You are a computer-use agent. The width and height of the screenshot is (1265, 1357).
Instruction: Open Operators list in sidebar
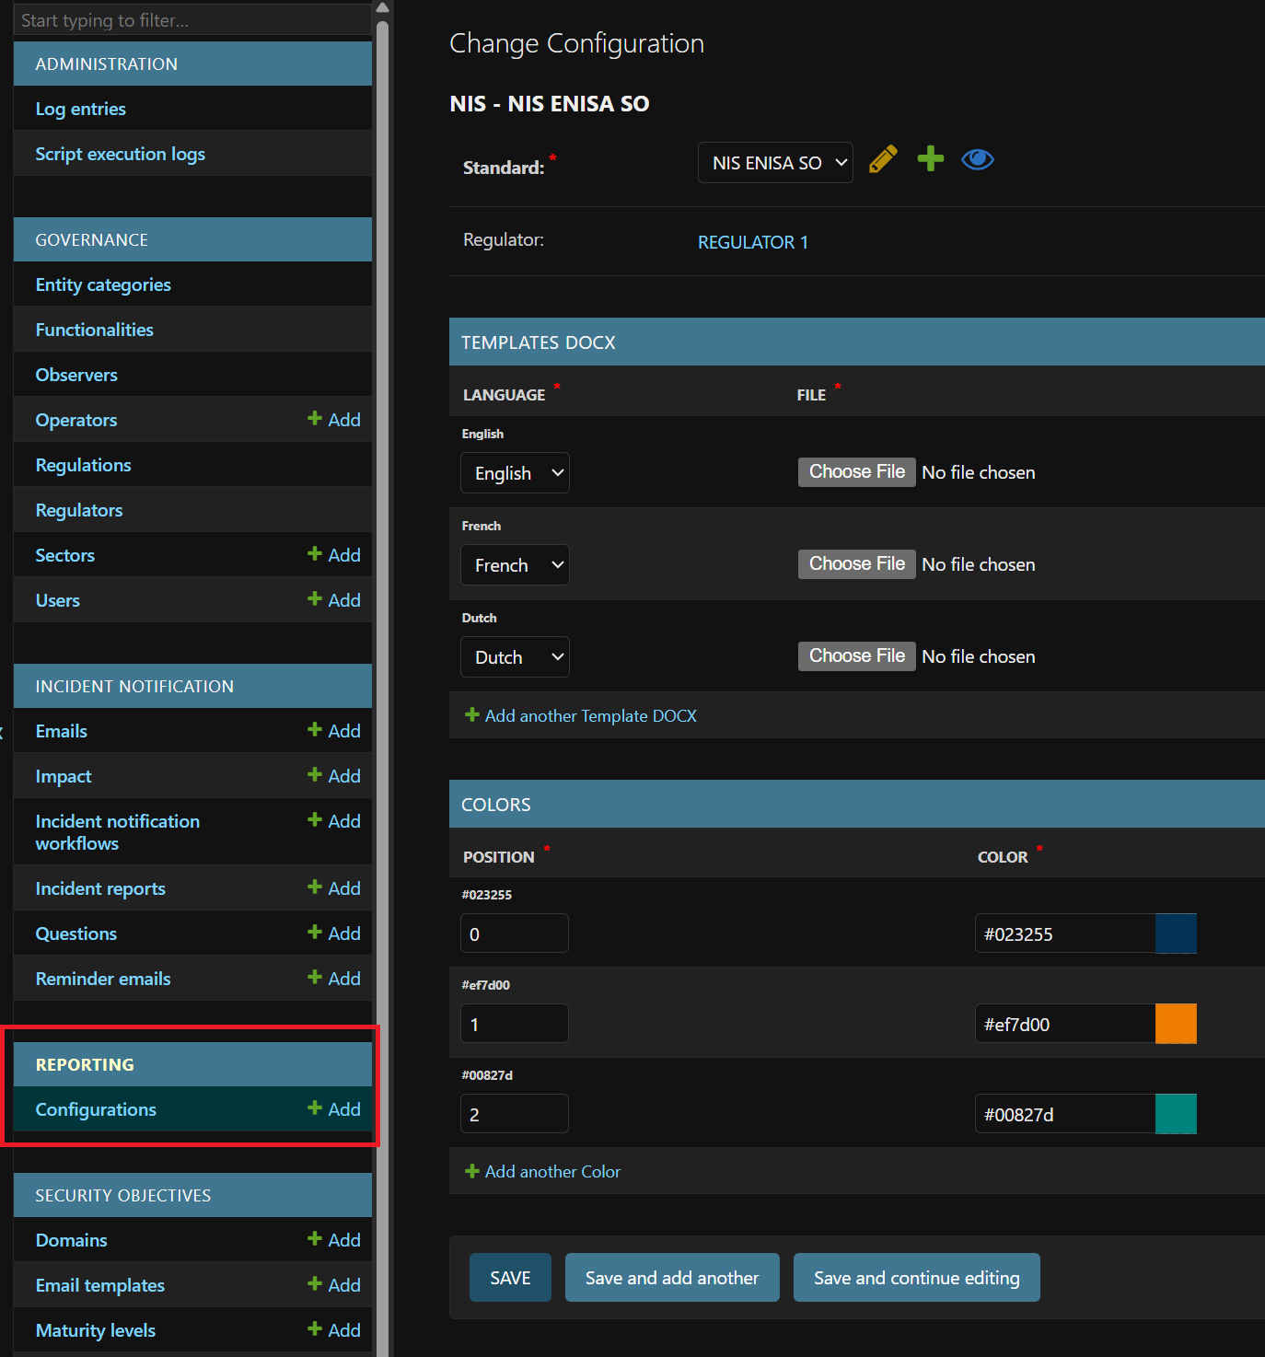pos(76,420)
